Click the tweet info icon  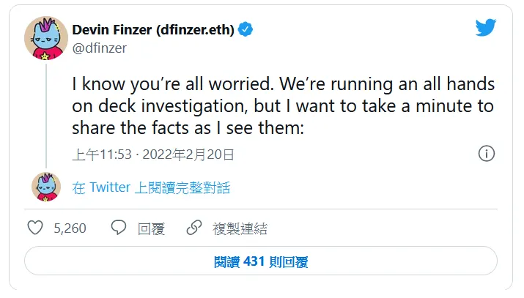tap(486, 154)
